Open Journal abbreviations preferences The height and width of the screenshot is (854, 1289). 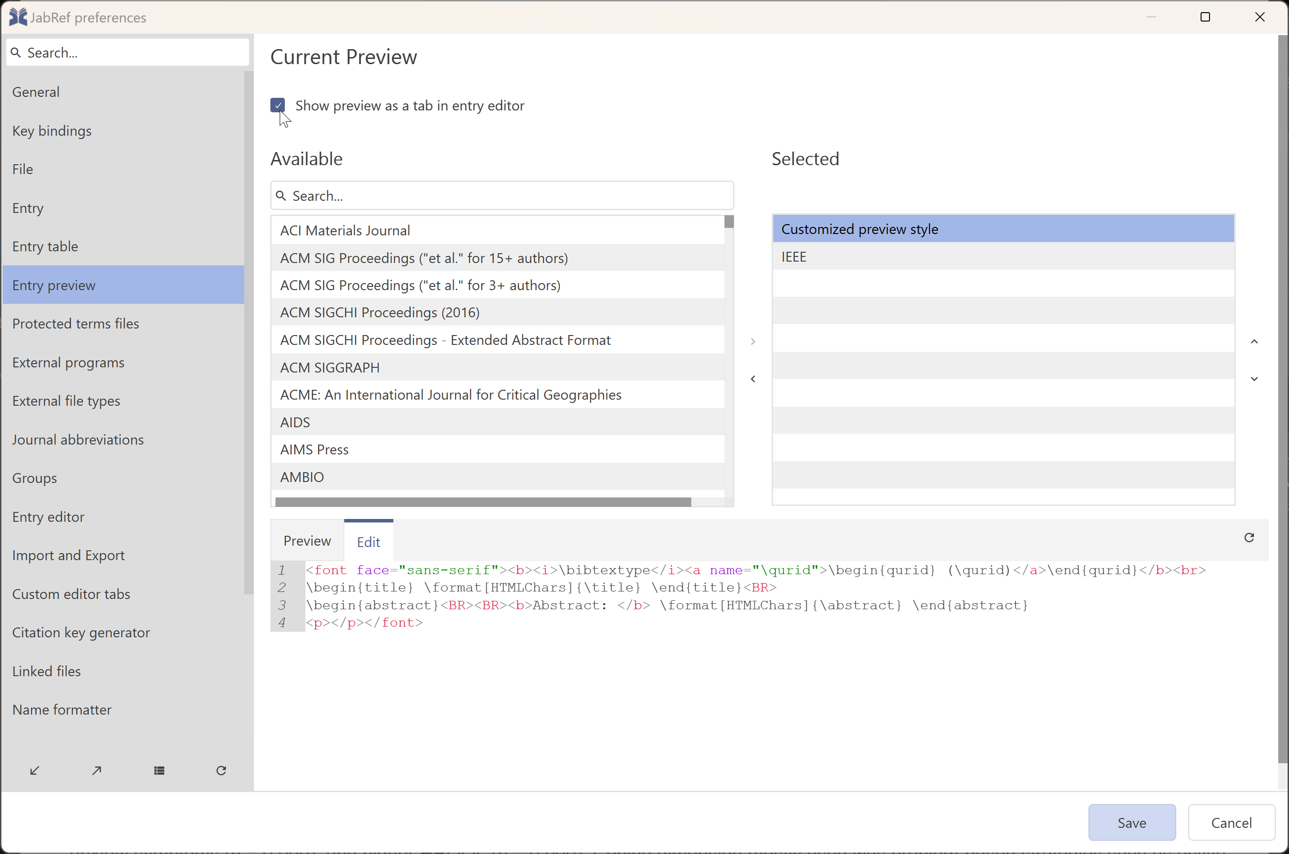pyautogui.click(x=123, y=439)
